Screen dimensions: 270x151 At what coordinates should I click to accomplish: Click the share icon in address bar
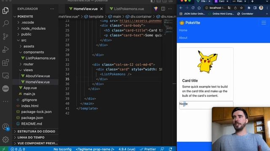[x=235, y=8]
